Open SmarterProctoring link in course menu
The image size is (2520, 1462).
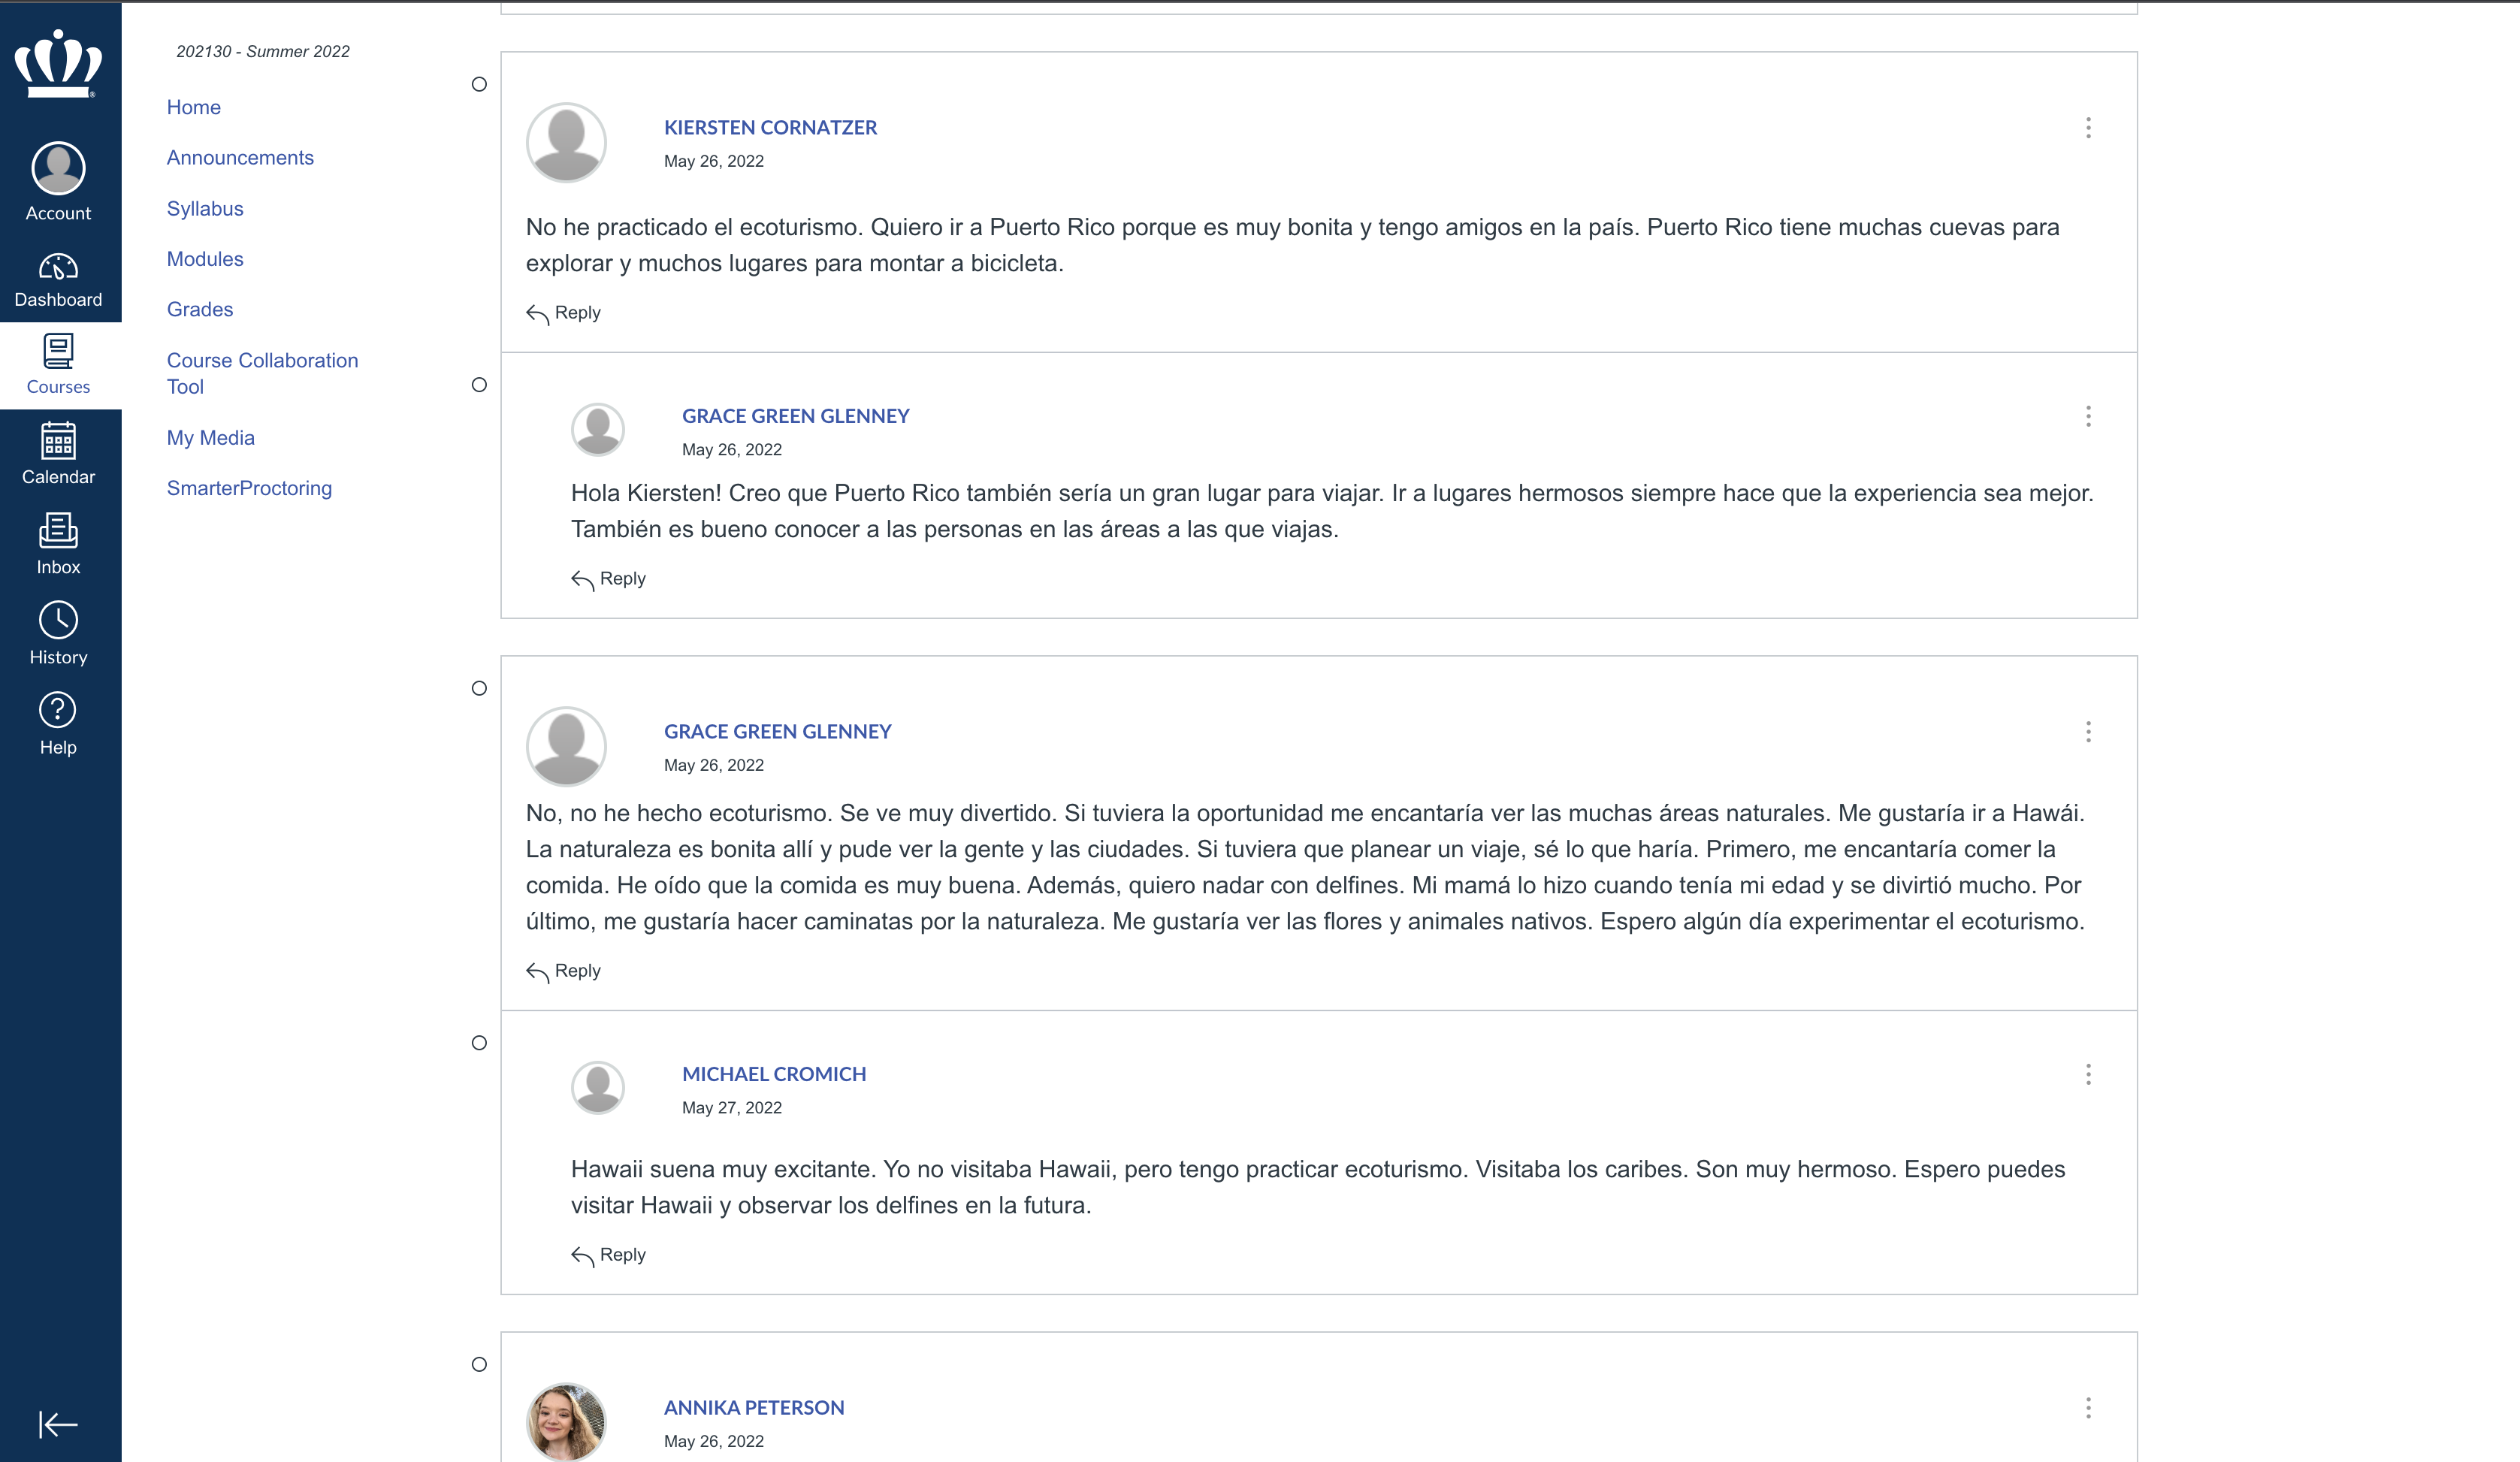point(249,488)
